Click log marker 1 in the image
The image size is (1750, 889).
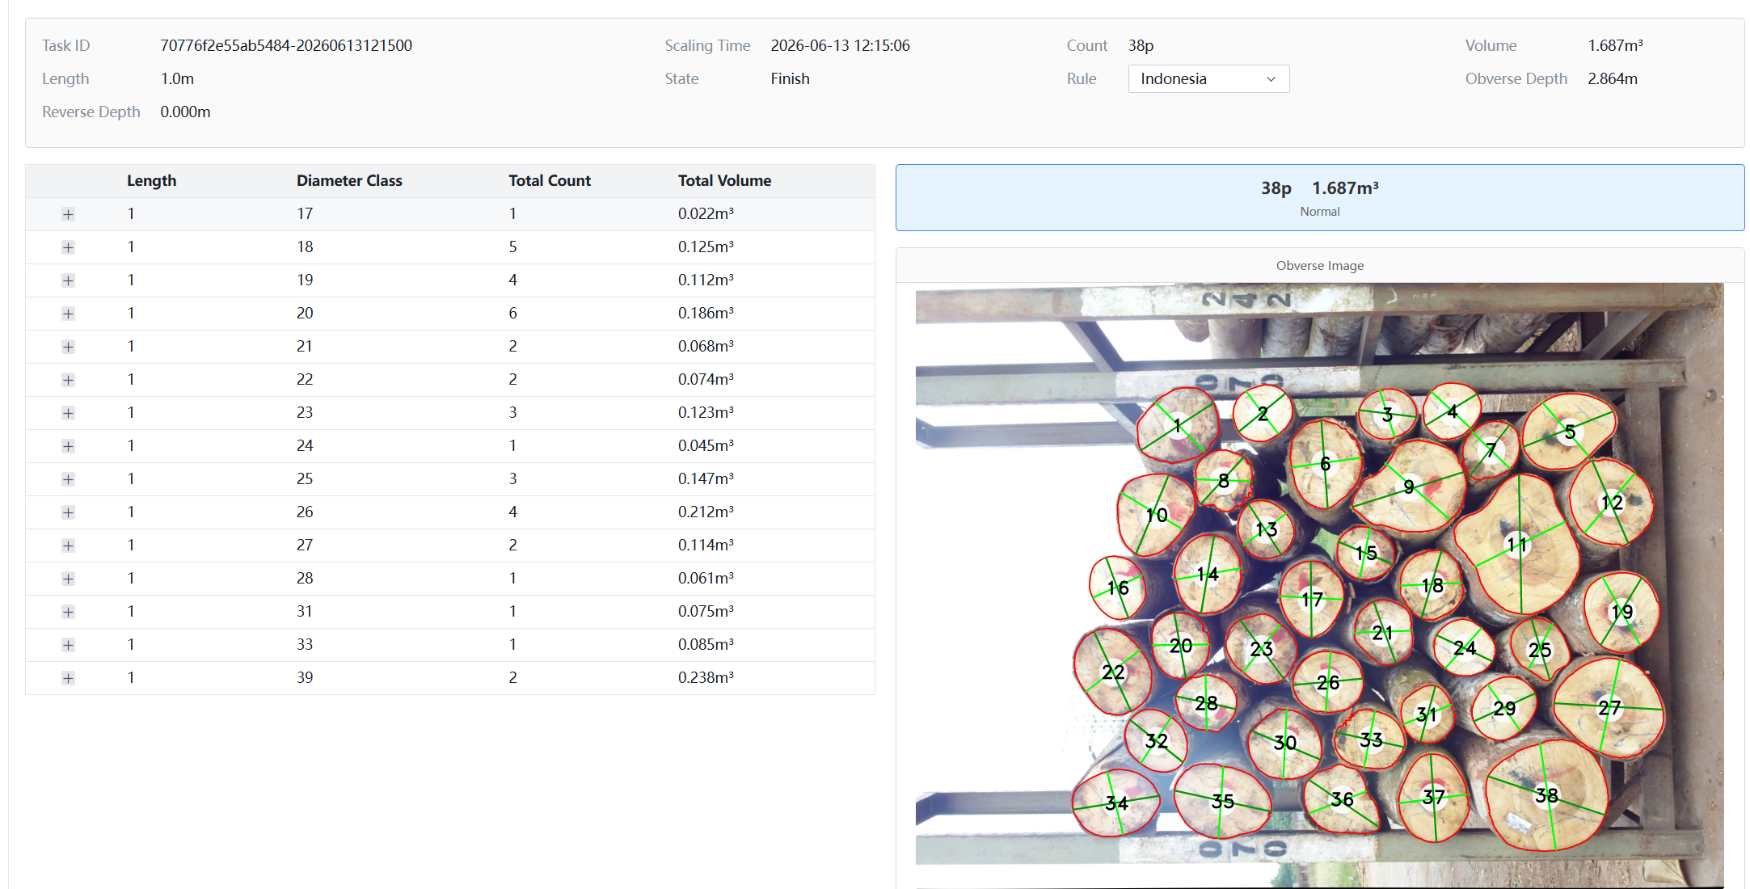click(x=1178, y=426)
